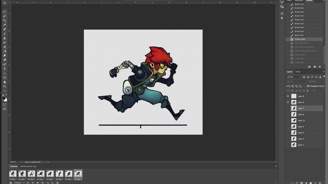Open frame 4 delay time dropdown
The height and width of the screenshot is (184, 328).
41,179
